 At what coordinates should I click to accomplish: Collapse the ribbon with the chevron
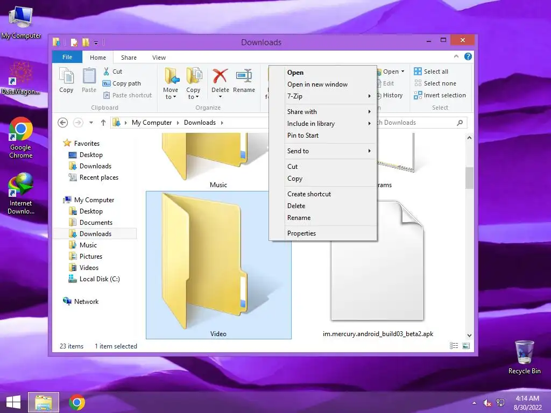point(456,56)
